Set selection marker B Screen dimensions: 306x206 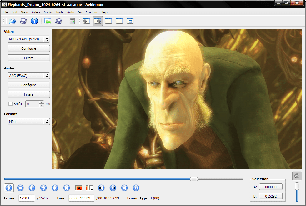pyautogui.click(x=90, y=188)
